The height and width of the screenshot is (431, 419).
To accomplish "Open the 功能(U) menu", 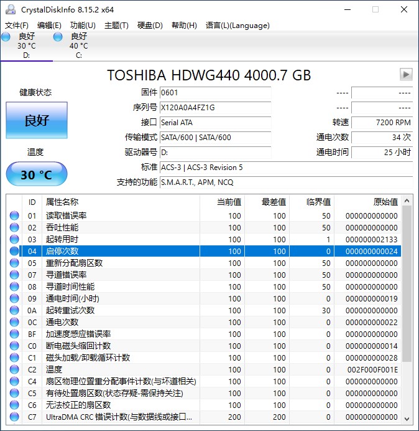I will pyautogui.click(x=83, y=26).
